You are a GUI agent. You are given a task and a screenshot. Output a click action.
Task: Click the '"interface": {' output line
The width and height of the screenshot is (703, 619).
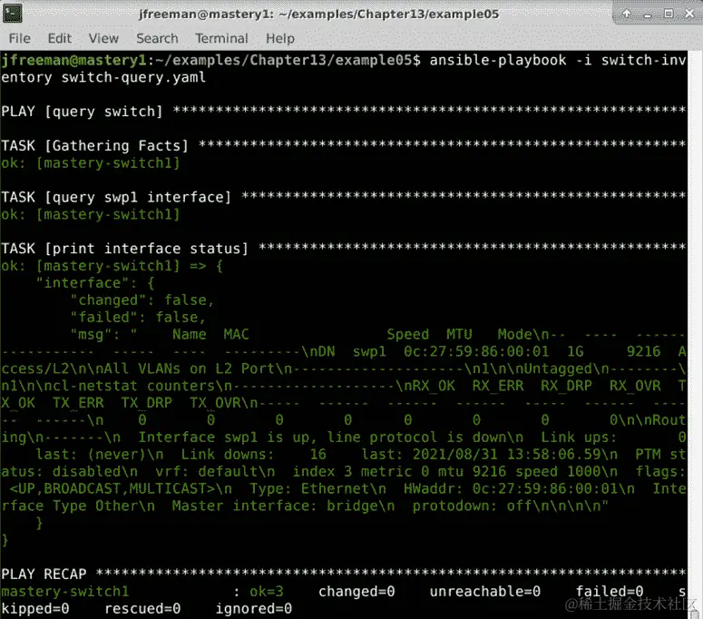[x=95, y=283]
